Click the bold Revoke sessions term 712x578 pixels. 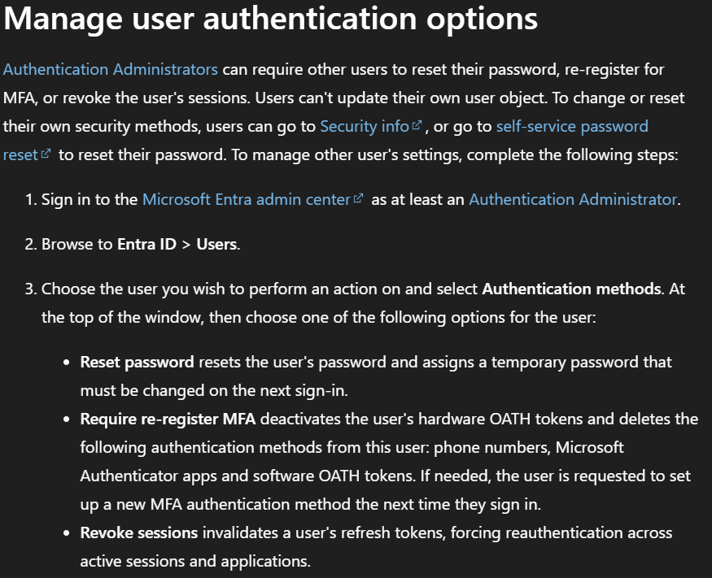click(x=139, y=533)
